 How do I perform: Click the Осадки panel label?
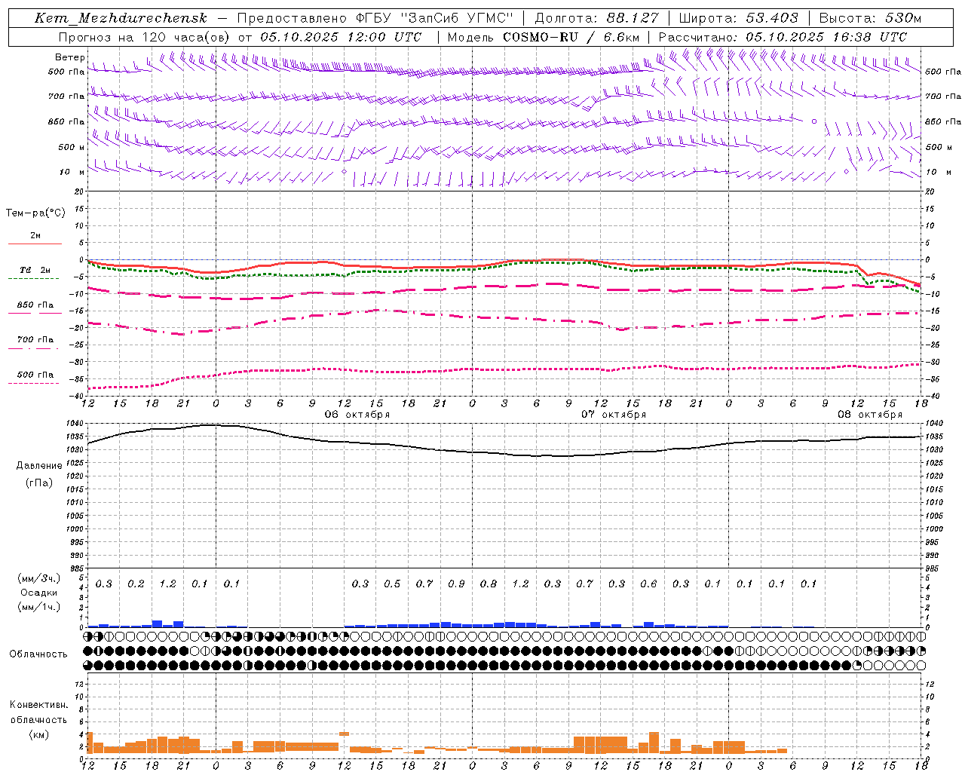tap(39, 593)
